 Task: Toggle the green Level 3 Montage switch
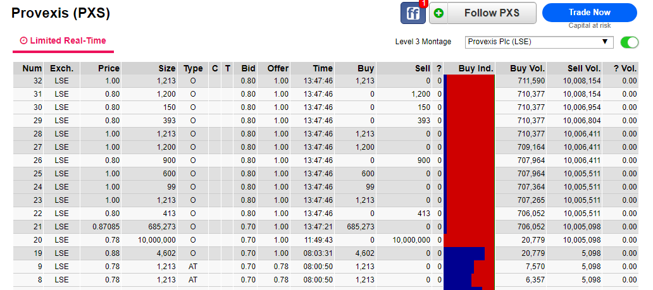point(629,42)
